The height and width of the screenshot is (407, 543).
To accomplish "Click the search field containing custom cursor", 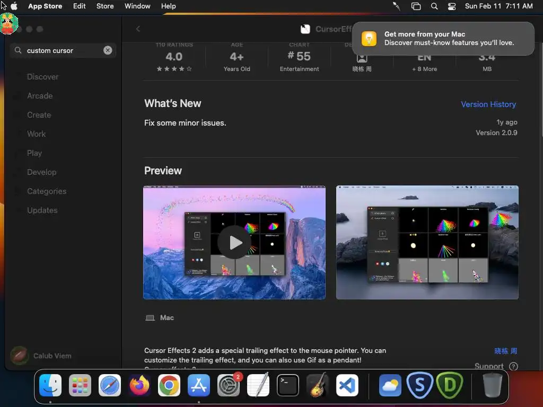I will 63,50.
